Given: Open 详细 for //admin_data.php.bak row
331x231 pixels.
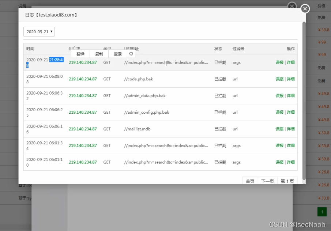Looking at the screenshot, I should coord(291,96).
